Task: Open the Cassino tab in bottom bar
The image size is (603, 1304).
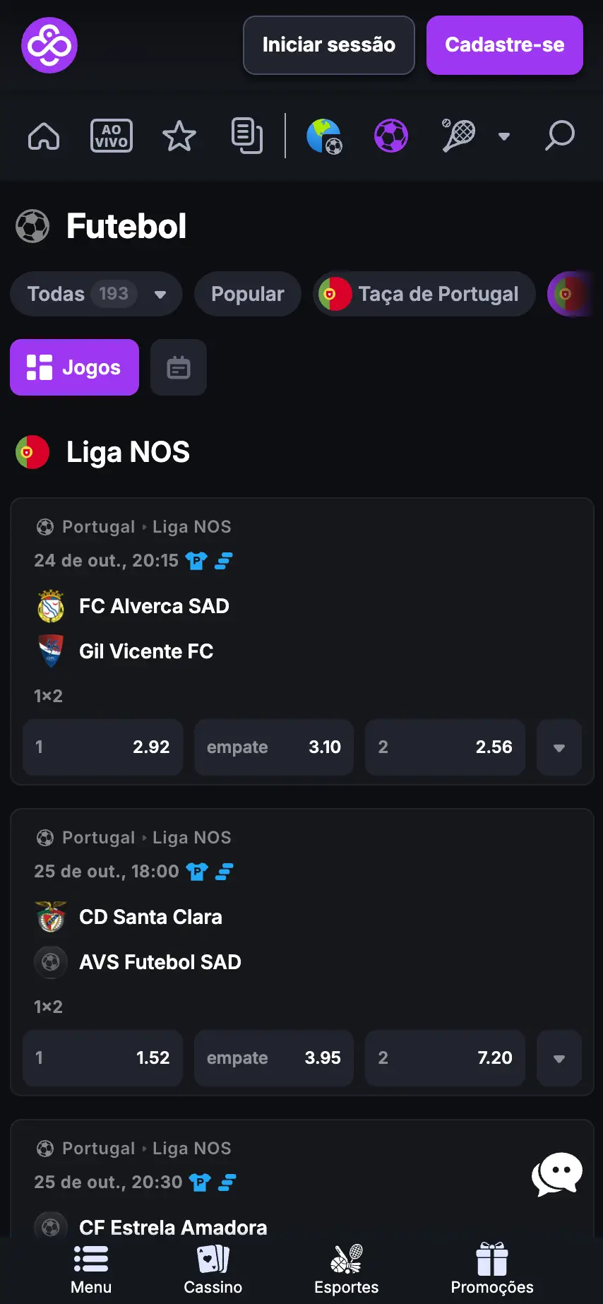Action: coord(213,1270)
